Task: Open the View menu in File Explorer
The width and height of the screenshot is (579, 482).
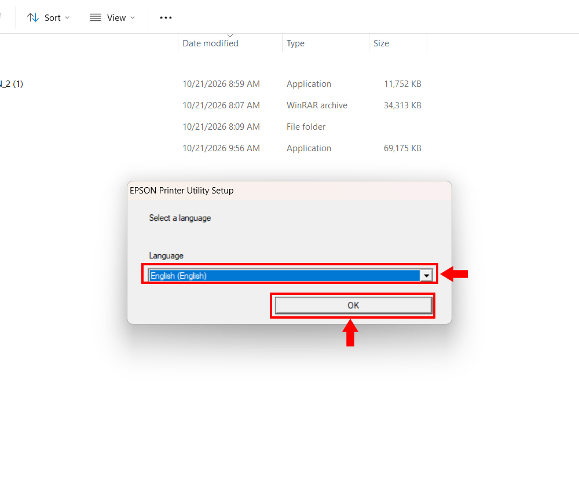Action: [x=112, y=18]
